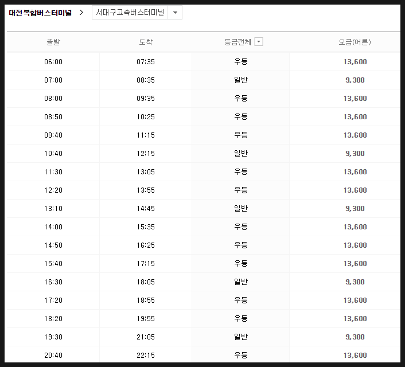Click the 출발 column header
This screenshot has height=367, width=405.
[53, 42]
